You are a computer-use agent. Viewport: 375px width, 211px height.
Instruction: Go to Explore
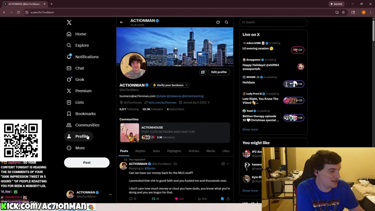78,45
